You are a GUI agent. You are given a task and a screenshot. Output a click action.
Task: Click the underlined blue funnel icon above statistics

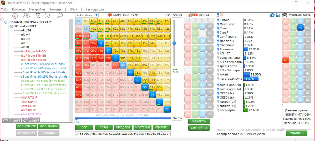click(x=218, y=15)
